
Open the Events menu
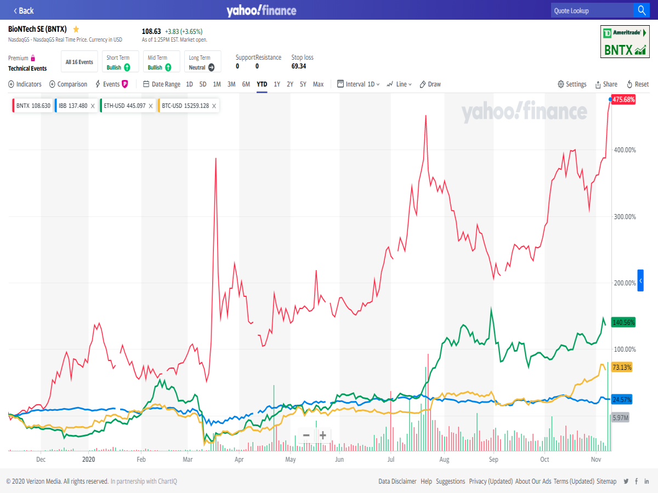tap(107, 84)
